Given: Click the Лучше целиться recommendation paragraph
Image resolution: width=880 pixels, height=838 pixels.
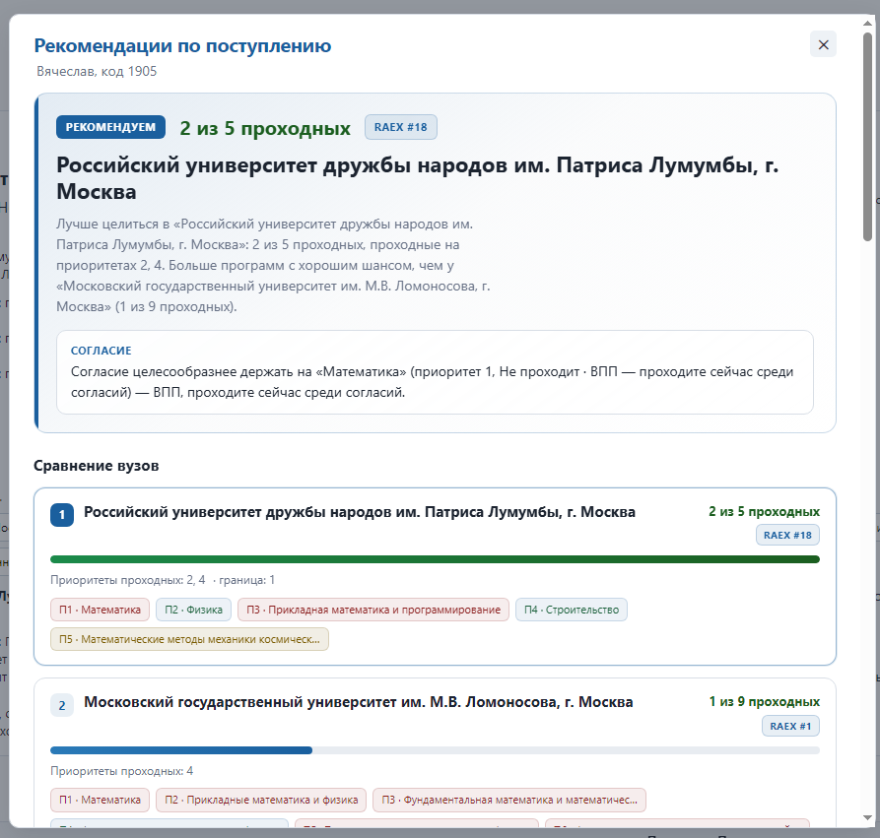Looking at the screenshot, I should (x=273, y=265).
